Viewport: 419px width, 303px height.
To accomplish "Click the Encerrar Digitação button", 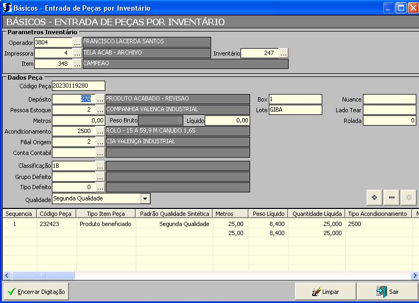I will (x=36, y=292).
